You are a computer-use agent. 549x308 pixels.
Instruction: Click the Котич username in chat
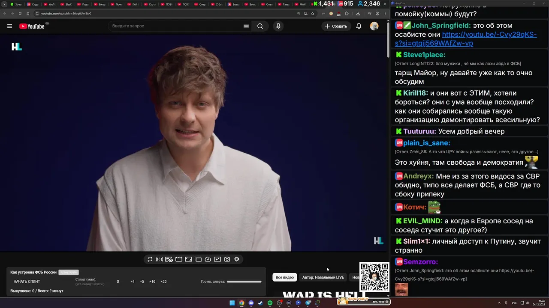[x=415, y=207]
